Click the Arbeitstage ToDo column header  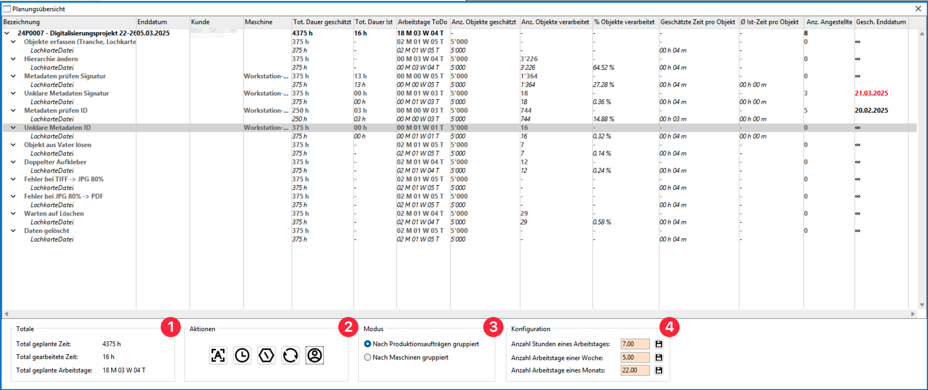[x=422, y=22]
